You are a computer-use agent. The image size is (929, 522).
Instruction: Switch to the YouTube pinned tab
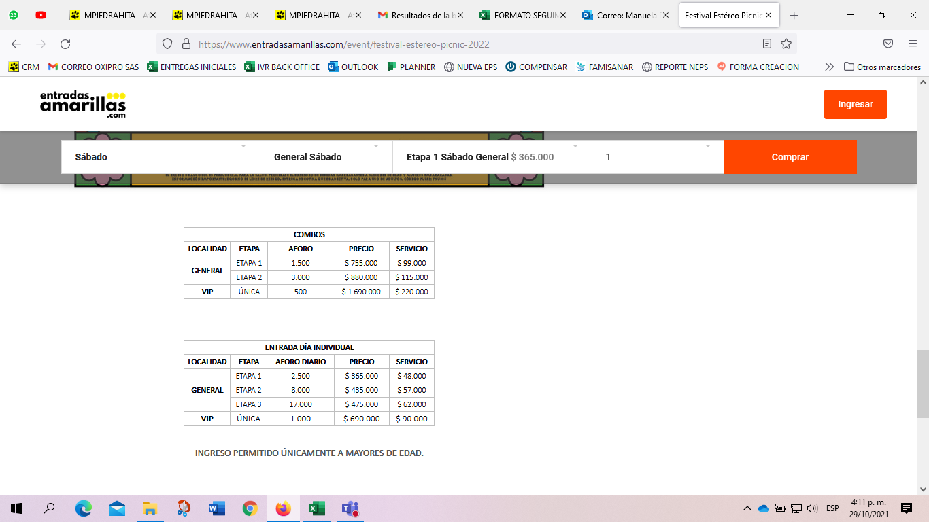pyautogui.click(x=41, y=15)
